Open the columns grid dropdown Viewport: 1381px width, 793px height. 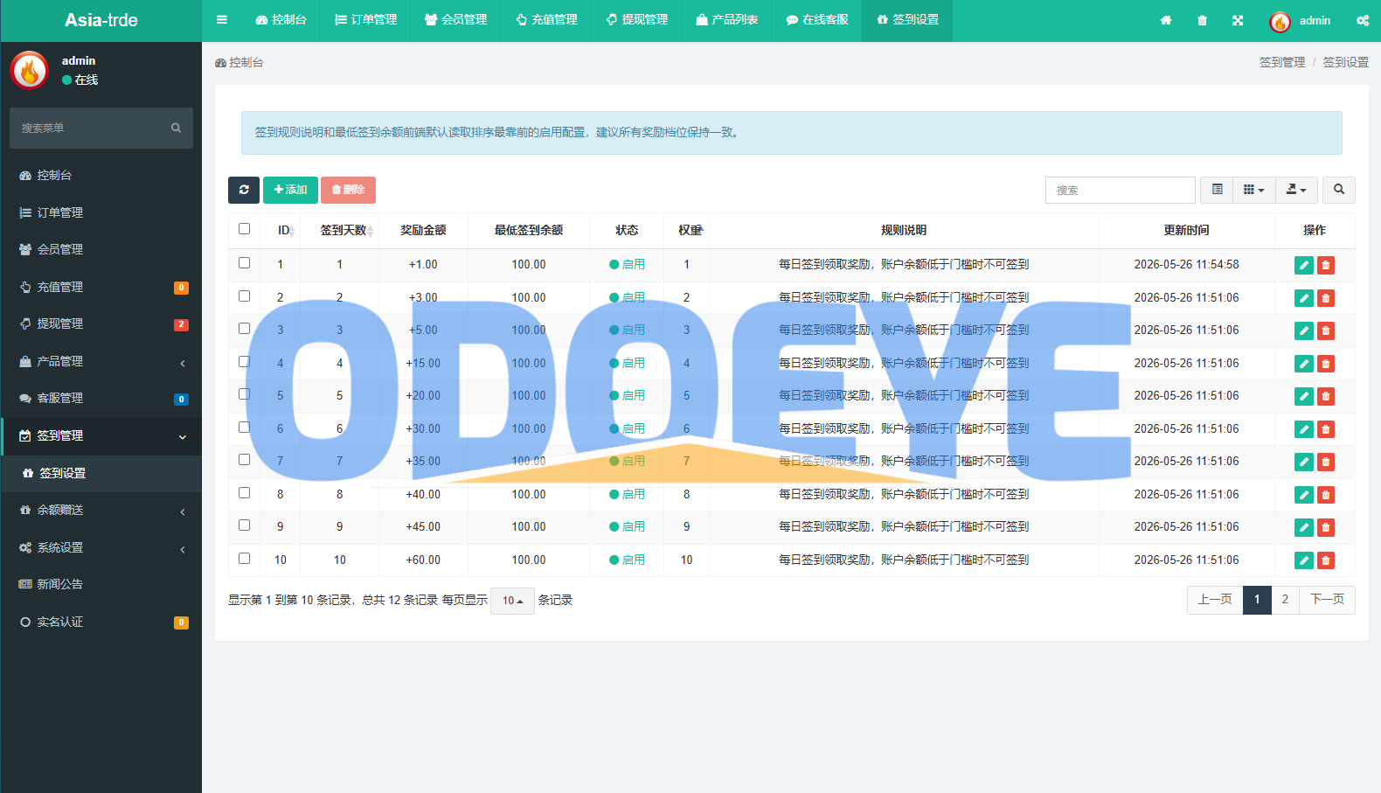point(1253,190)
